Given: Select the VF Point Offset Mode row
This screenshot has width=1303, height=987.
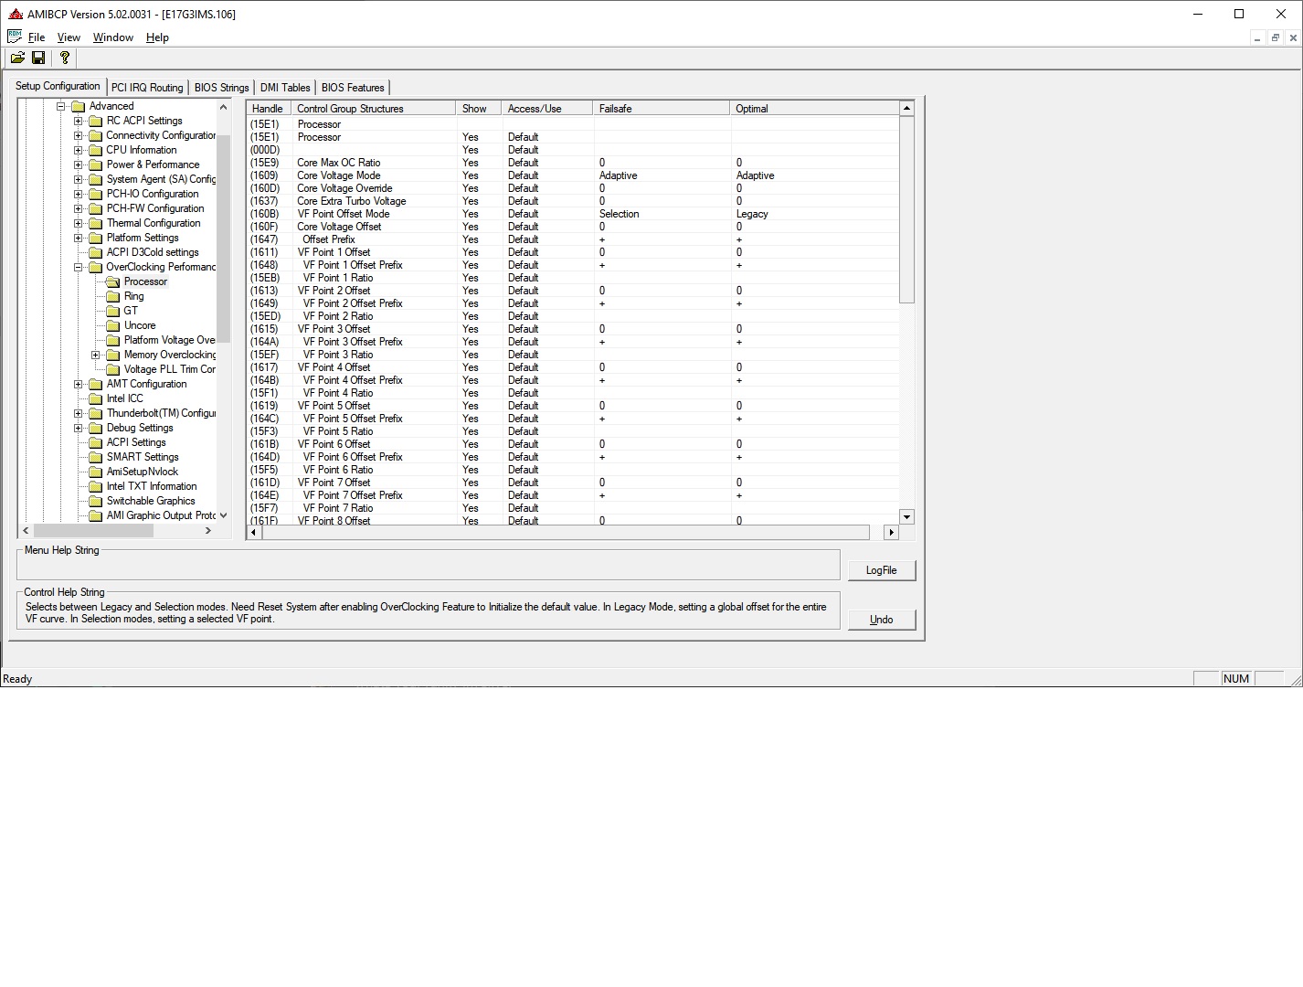Looking at the screenshot, I should click(x=573, y=214).
